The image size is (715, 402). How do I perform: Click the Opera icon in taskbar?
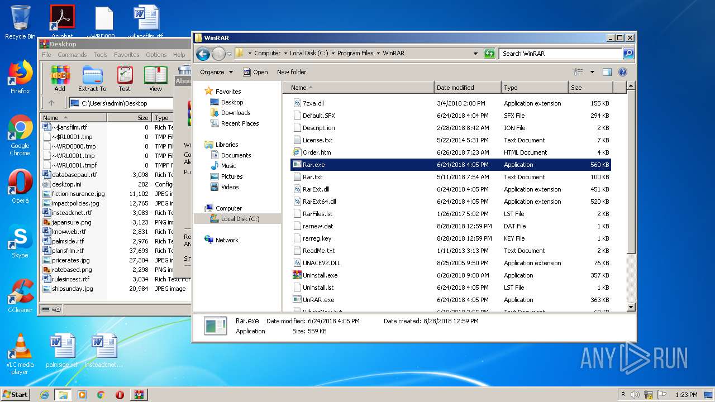(x=120, y=395)
